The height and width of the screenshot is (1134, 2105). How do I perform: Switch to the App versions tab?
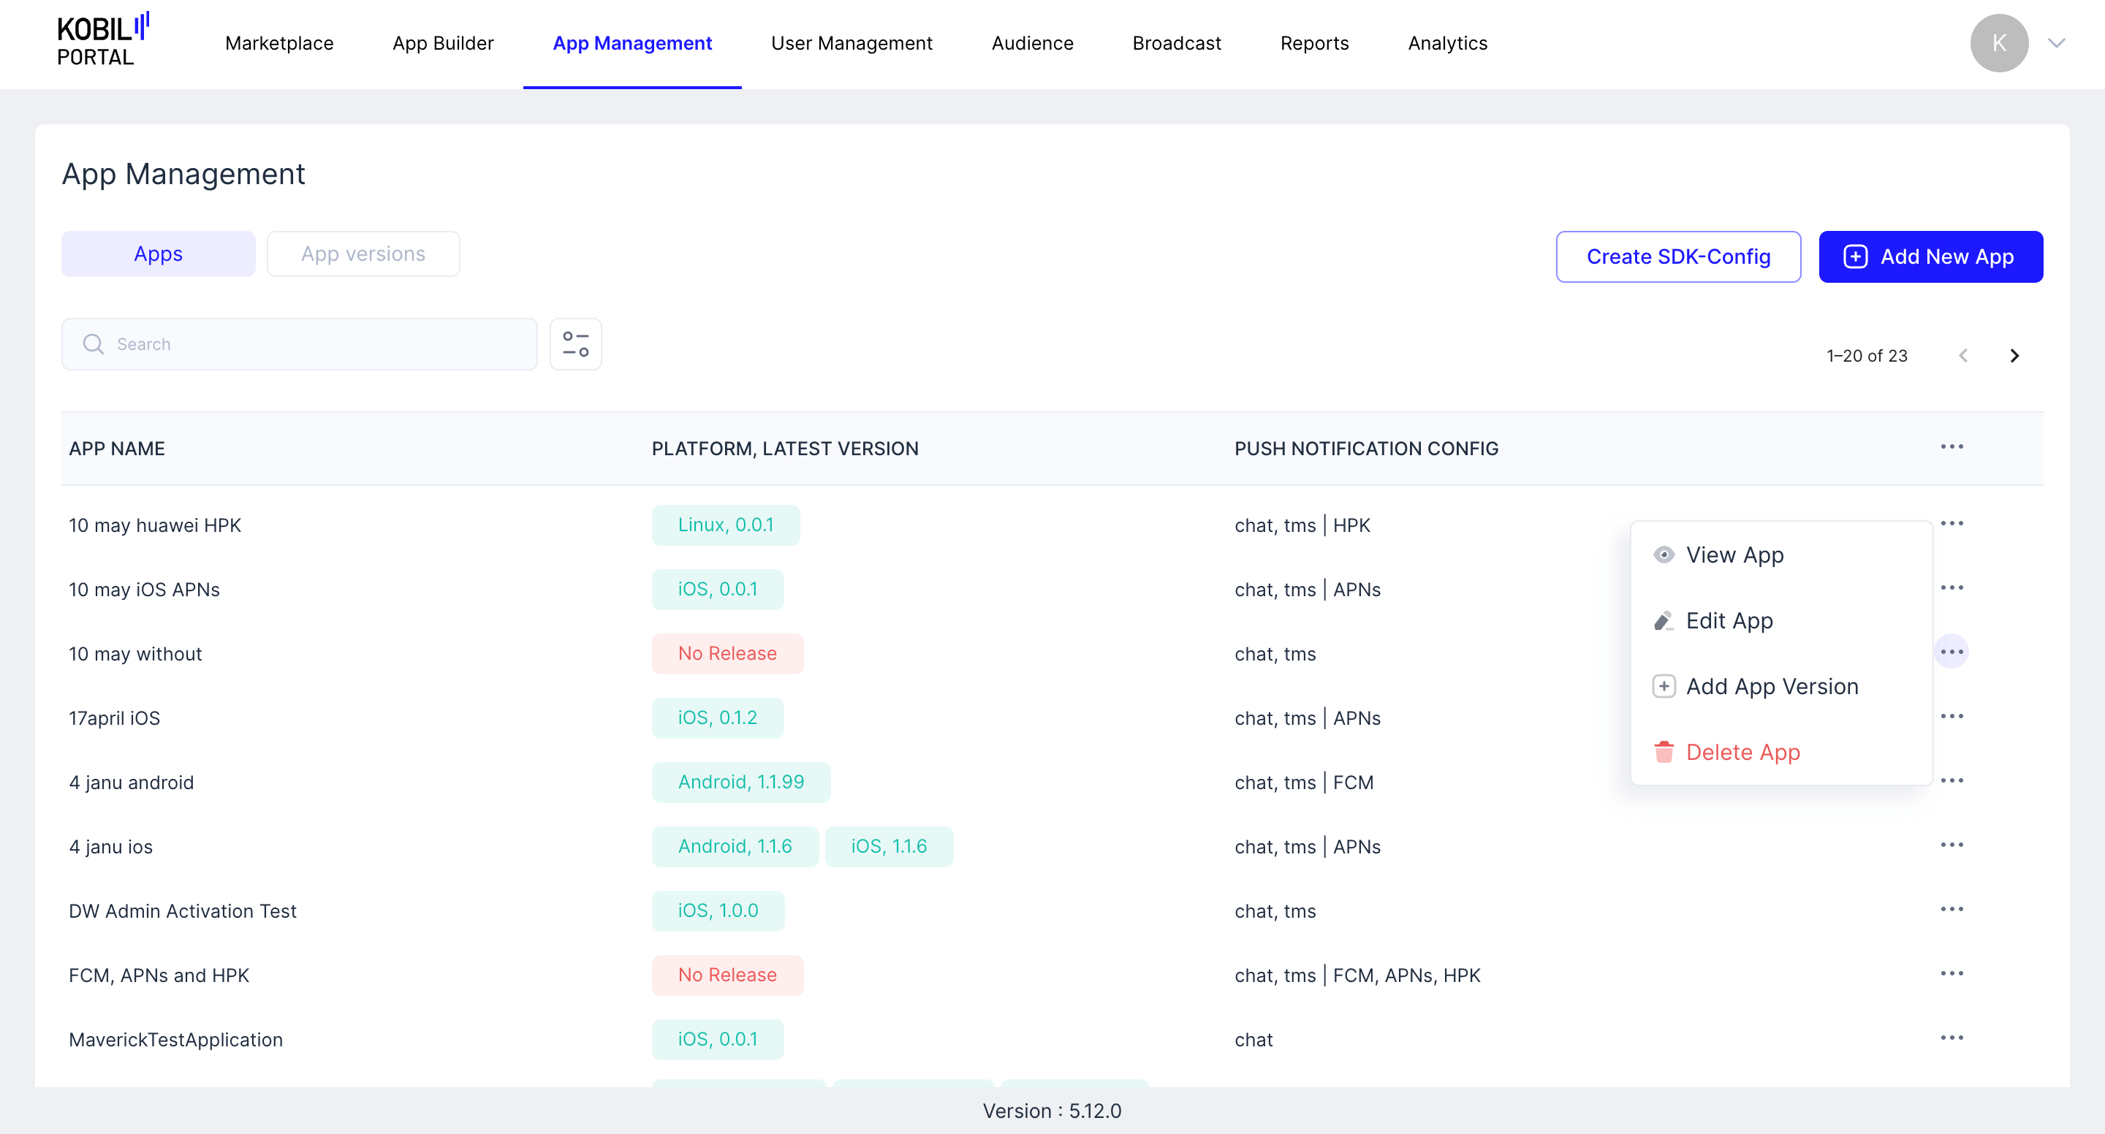(x=363, y=254)
